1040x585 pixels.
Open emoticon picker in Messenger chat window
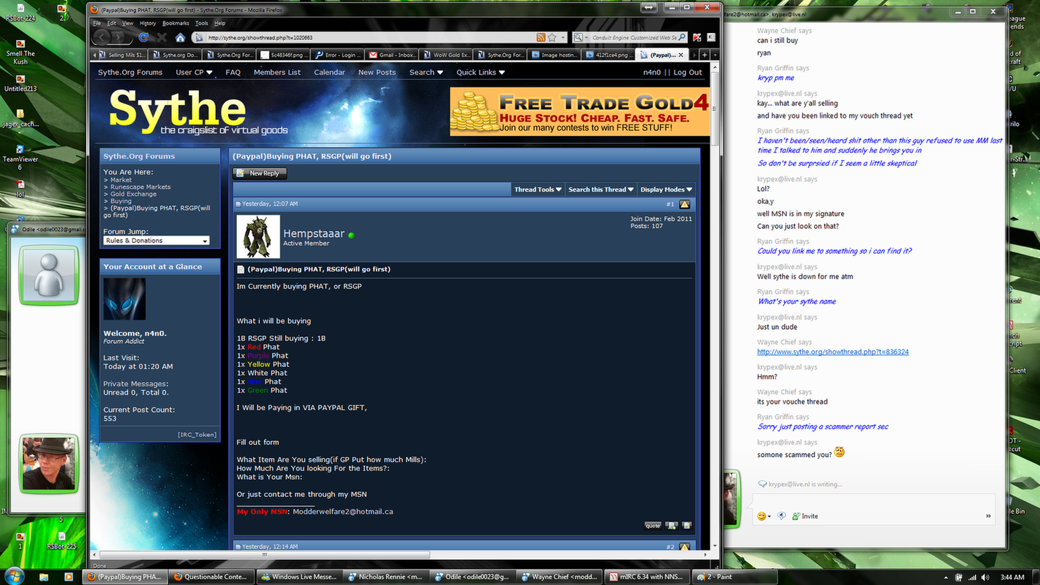(x=763, y=516)
